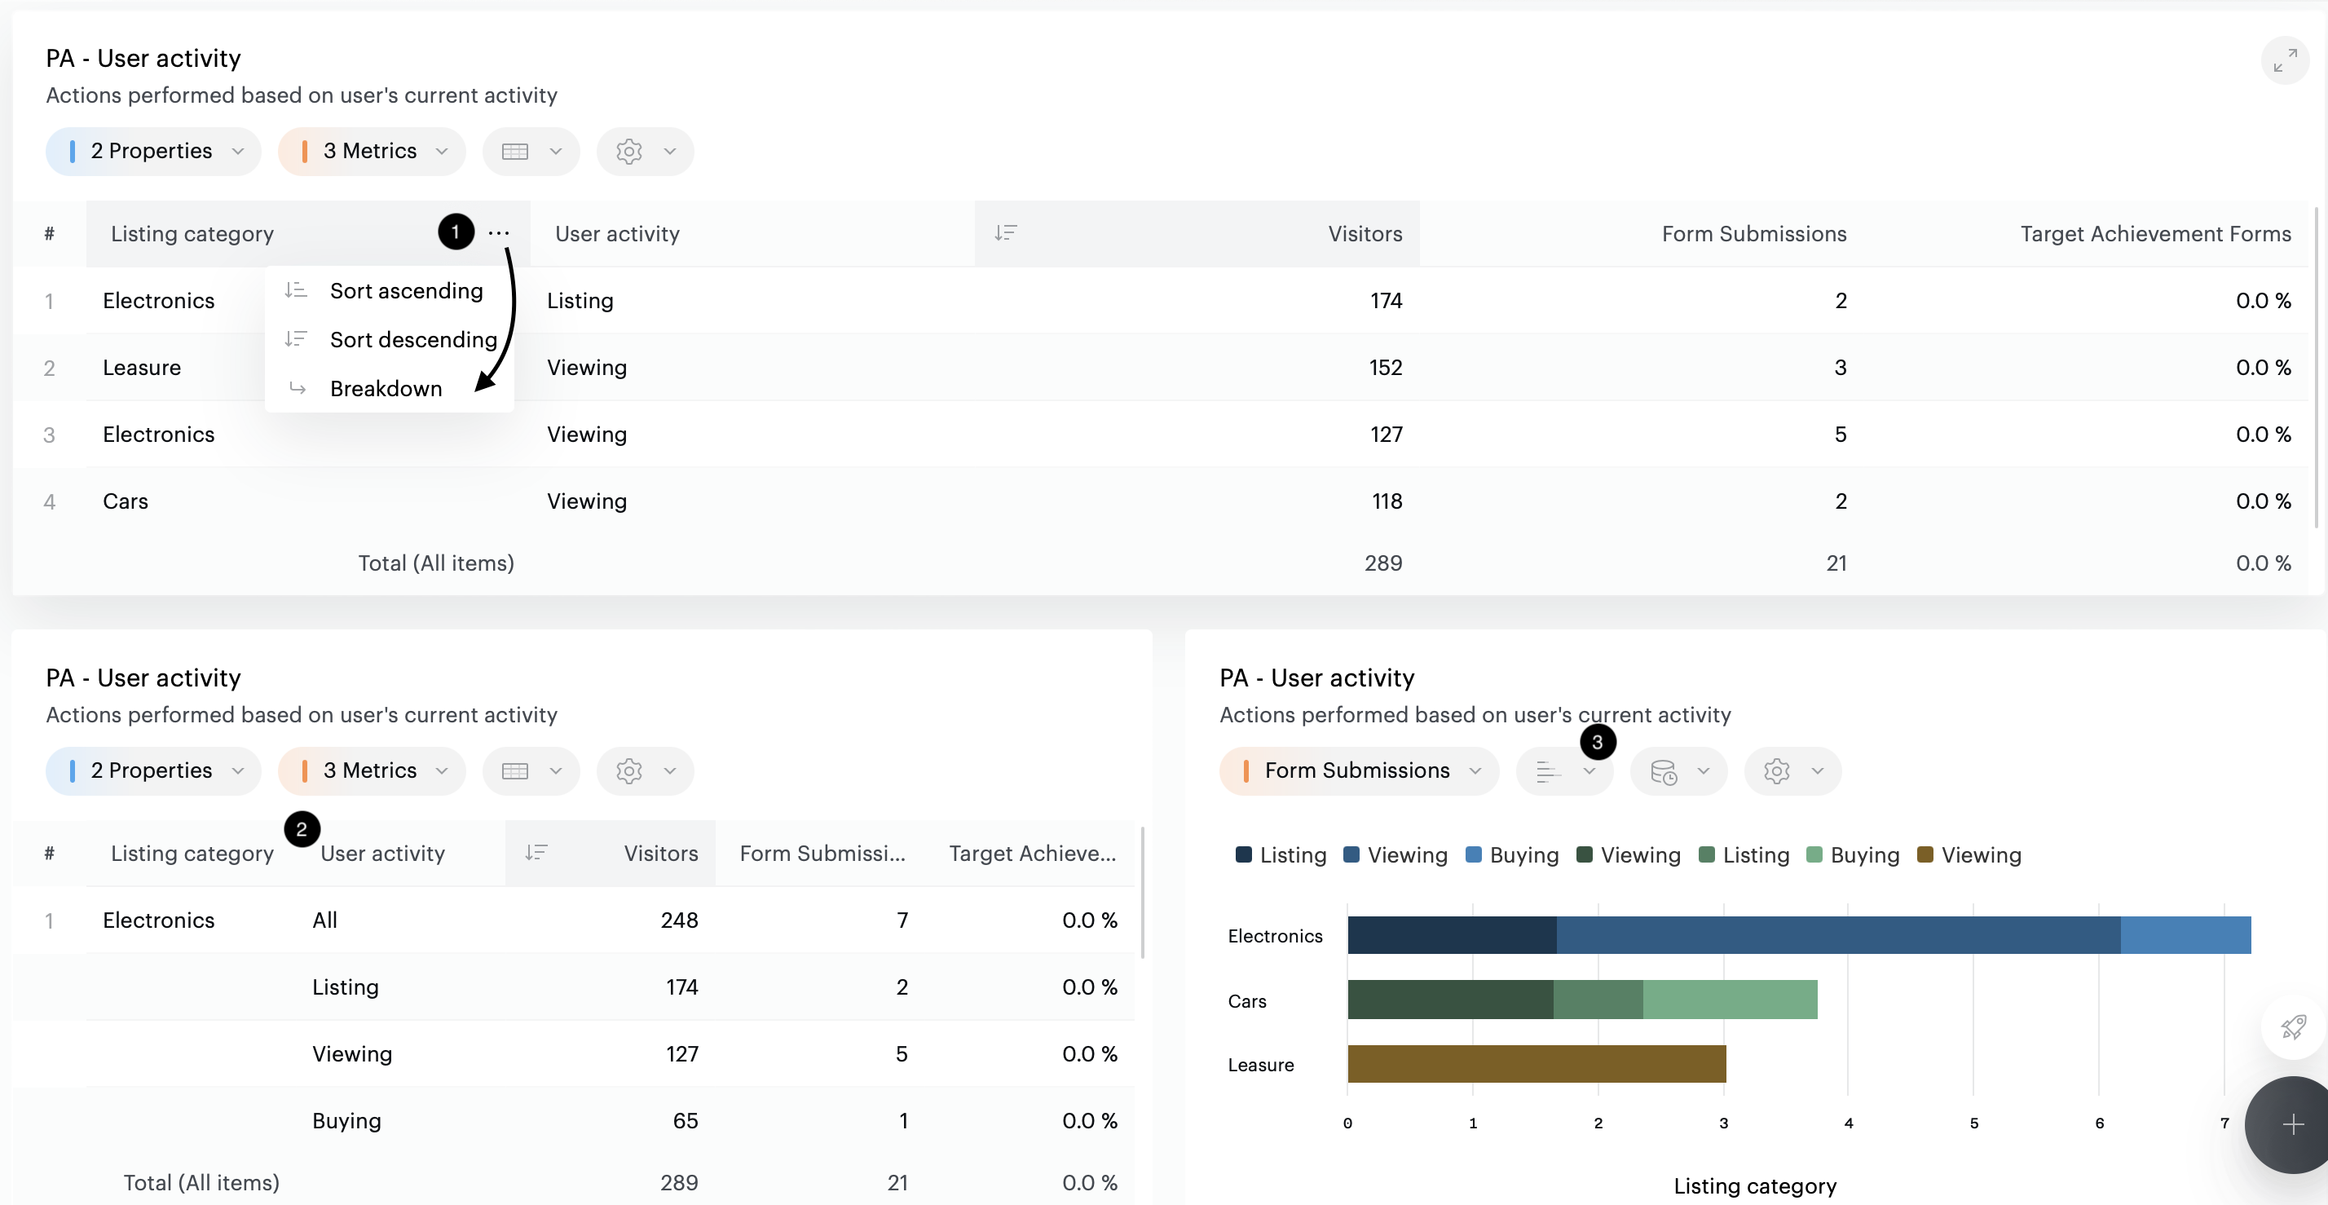Open gear settings in the chart widget

click(x=1792, y=771)
